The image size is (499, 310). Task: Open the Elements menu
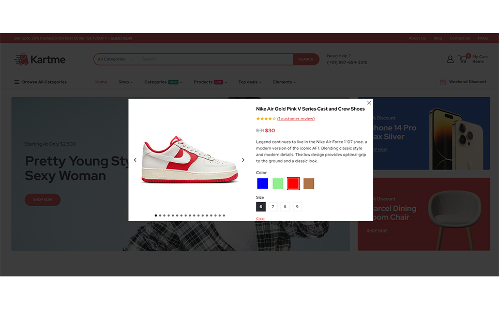284,82
